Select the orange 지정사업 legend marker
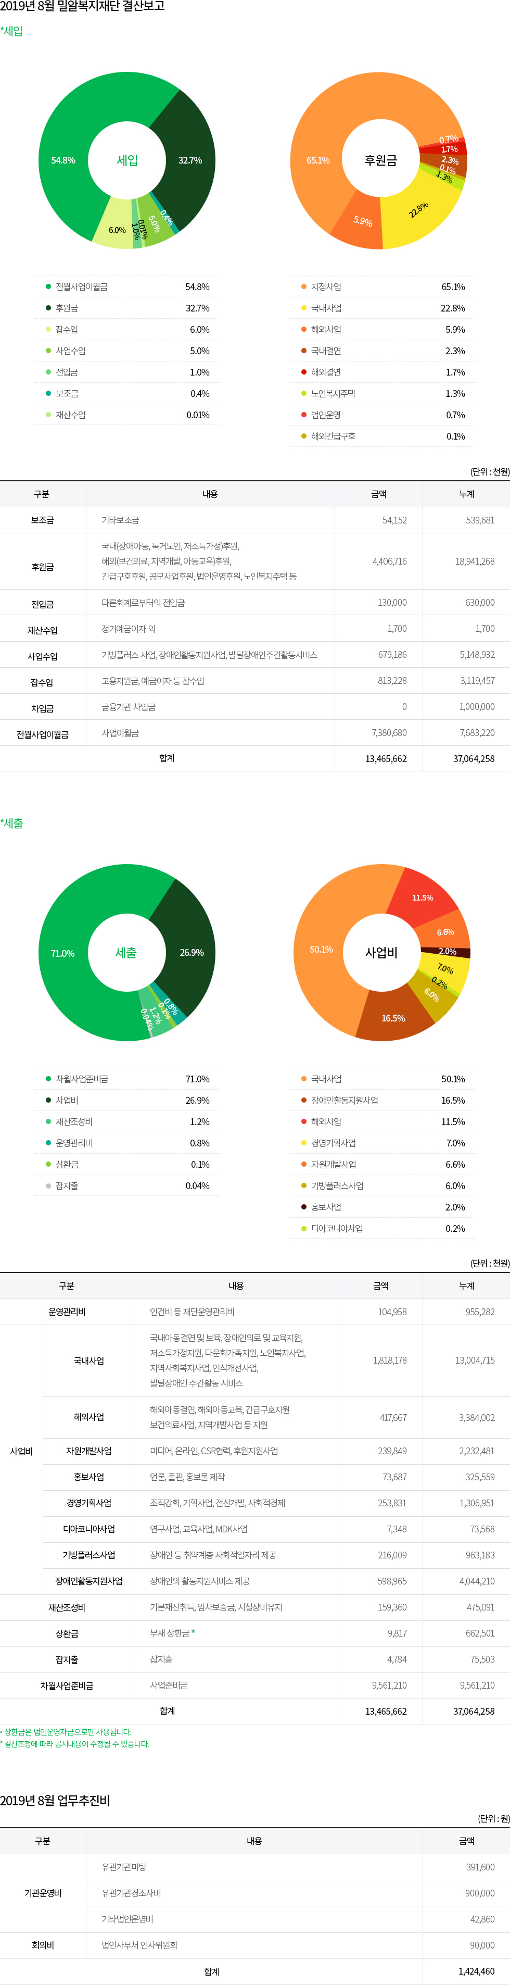Viewport: 510px width, 1985px height. point(303,286)
